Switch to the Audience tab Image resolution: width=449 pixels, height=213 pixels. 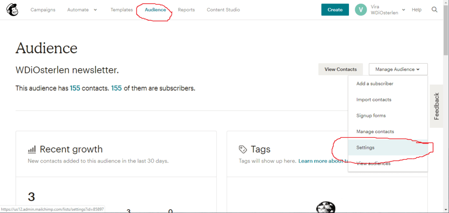point(155,10)
